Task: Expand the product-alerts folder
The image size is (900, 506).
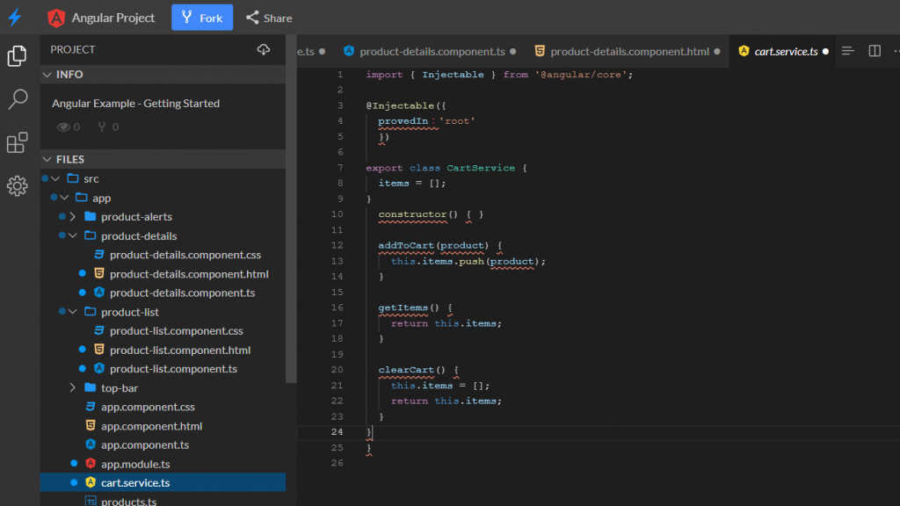Action: pyautogui.click(x=73, y=217)
